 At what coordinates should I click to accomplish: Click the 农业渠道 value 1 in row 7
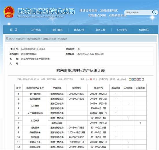tap(140, 123)
